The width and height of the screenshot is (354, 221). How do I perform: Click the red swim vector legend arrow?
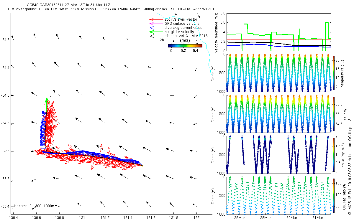[156, 19]
